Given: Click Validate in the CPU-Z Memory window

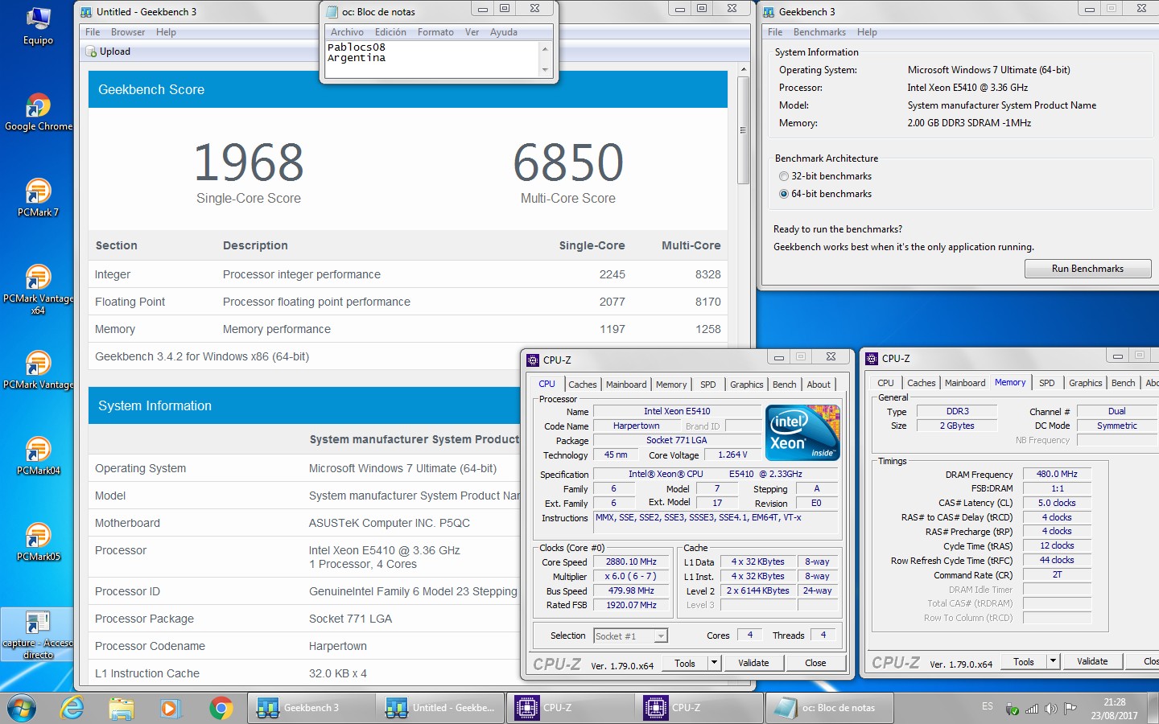Looking at the screenshot, I should [x=1092, y=661].
